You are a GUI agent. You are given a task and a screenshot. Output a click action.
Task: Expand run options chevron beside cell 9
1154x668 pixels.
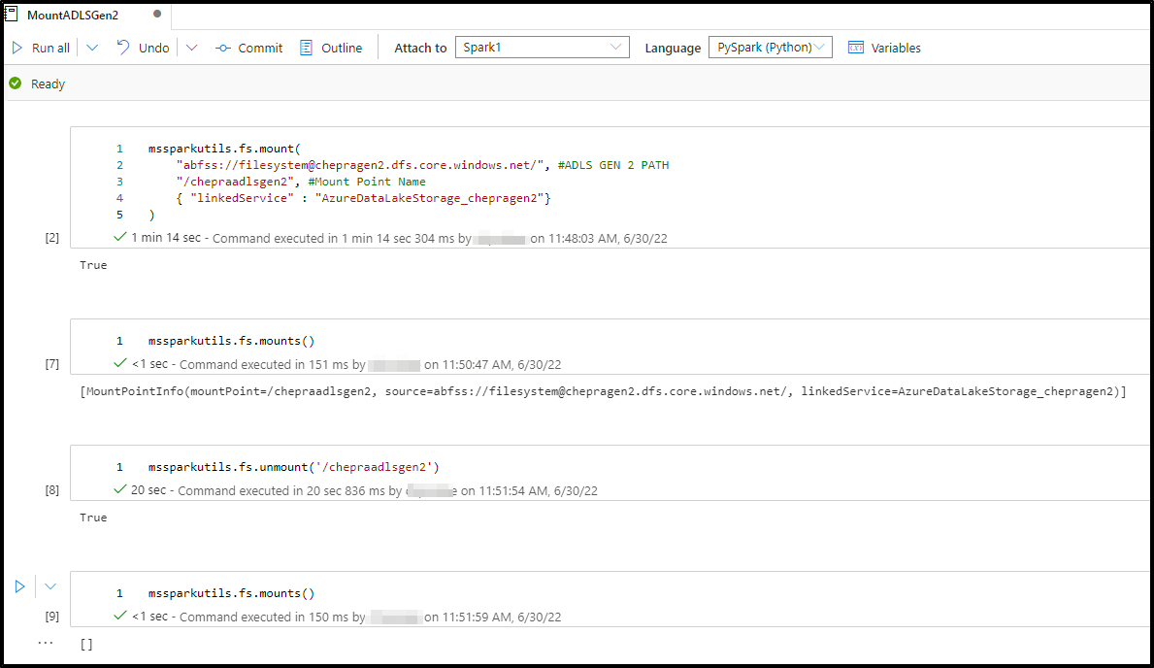tap(50, 587)
